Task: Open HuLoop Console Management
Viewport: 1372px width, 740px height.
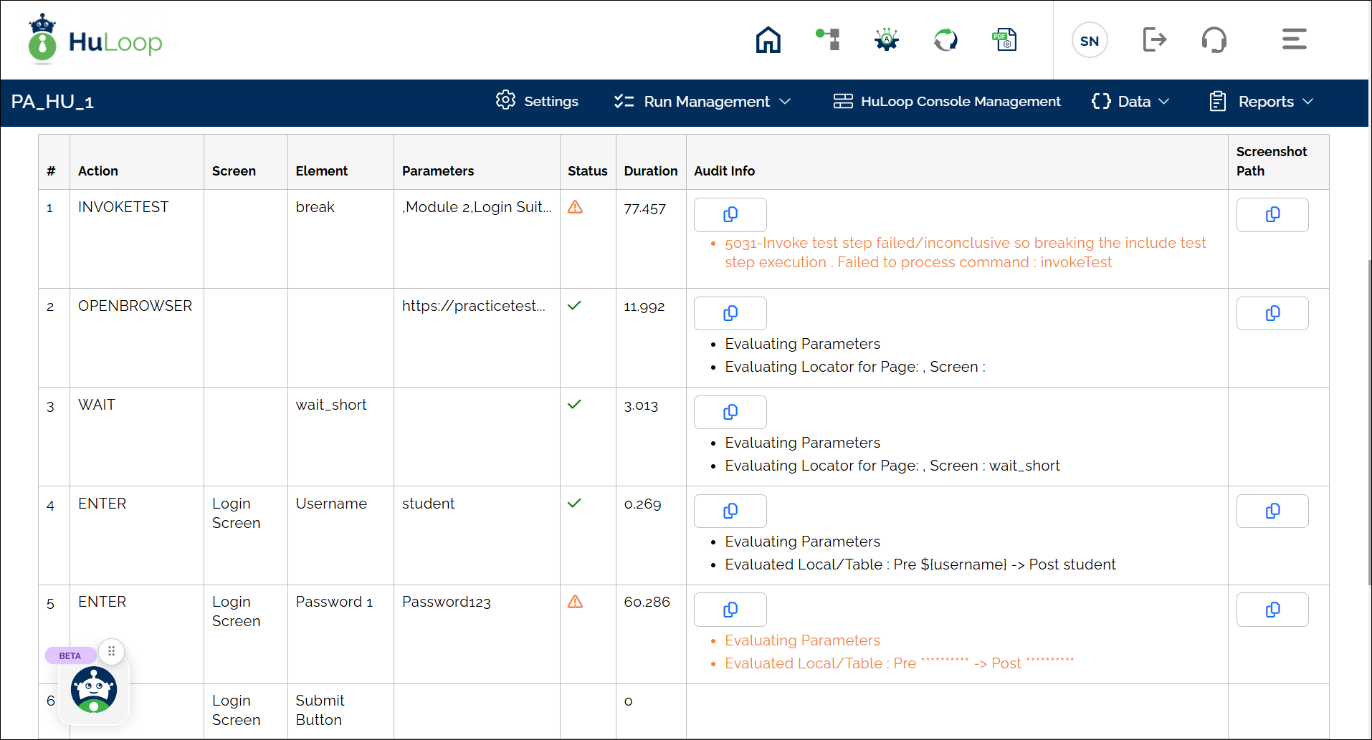Action: tap(947, 102)
